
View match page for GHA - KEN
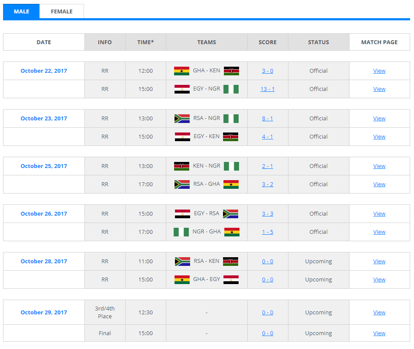pos(379,71)
